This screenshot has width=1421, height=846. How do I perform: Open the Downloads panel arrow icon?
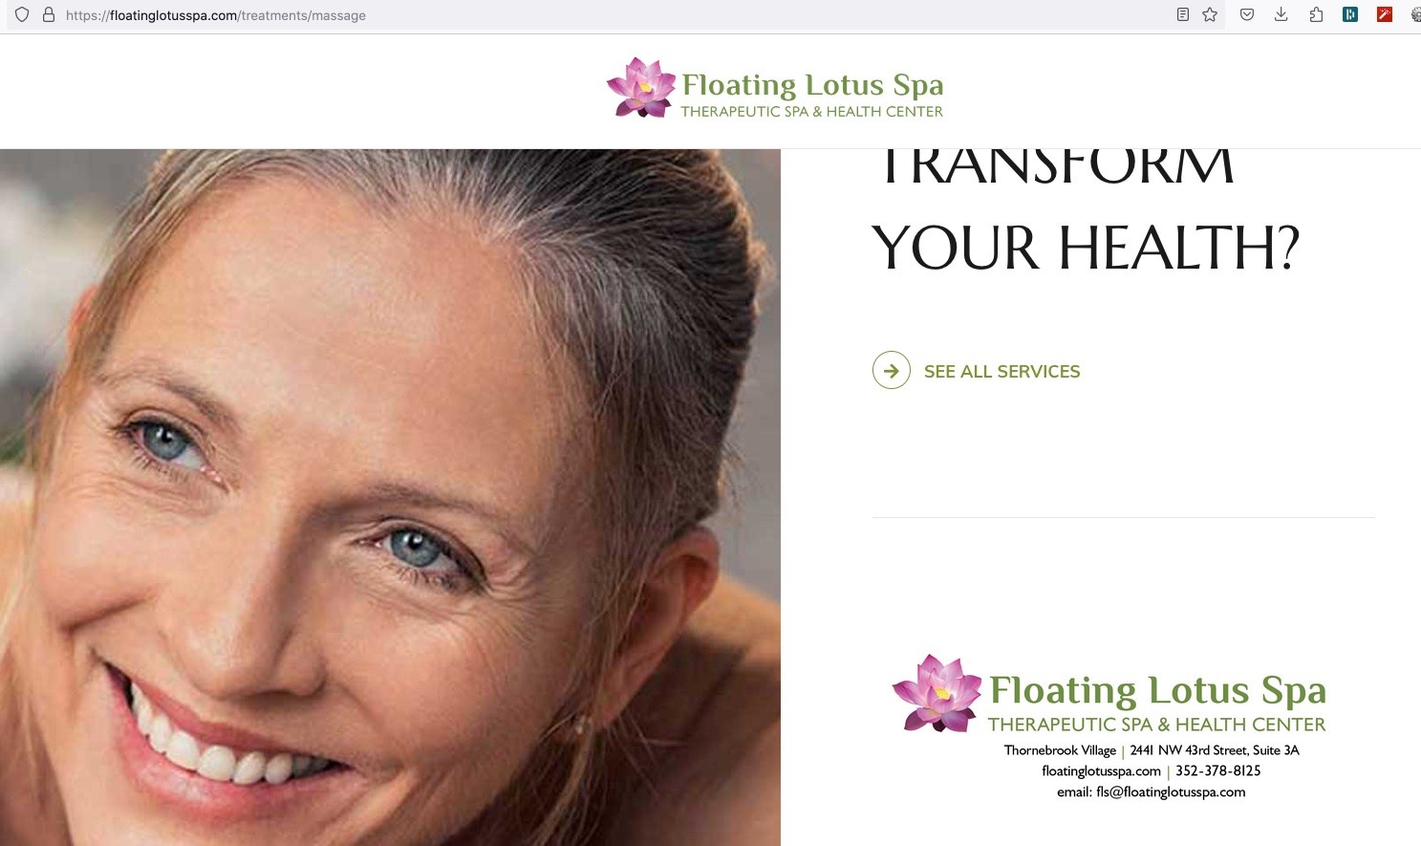pyautogui.click(x=1281, y=14)
